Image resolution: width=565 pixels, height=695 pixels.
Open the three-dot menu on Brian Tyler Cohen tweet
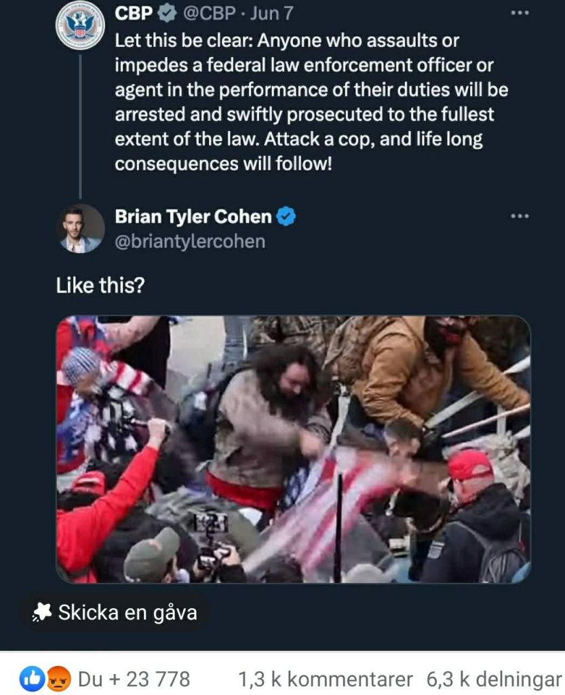[x=520, y=216]
